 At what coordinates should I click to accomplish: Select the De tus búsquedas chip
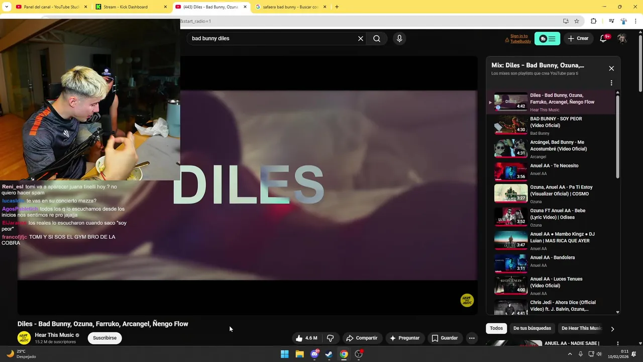(532, 328)
